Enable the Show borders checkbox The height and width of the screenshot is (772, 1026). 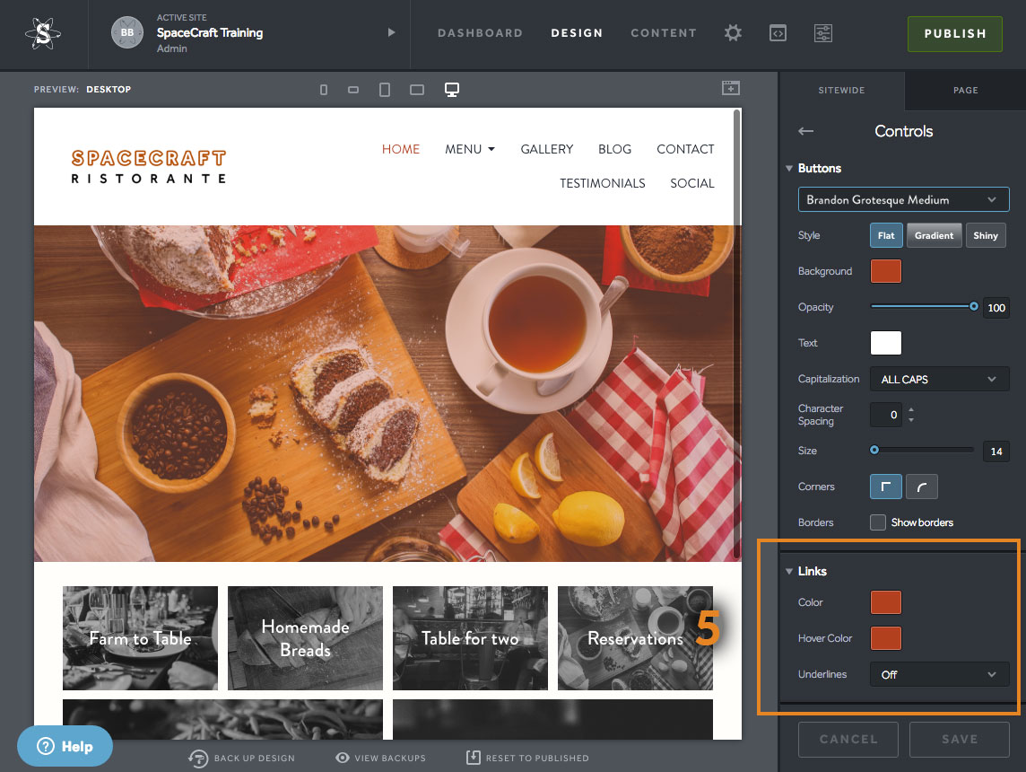point(877,522)
